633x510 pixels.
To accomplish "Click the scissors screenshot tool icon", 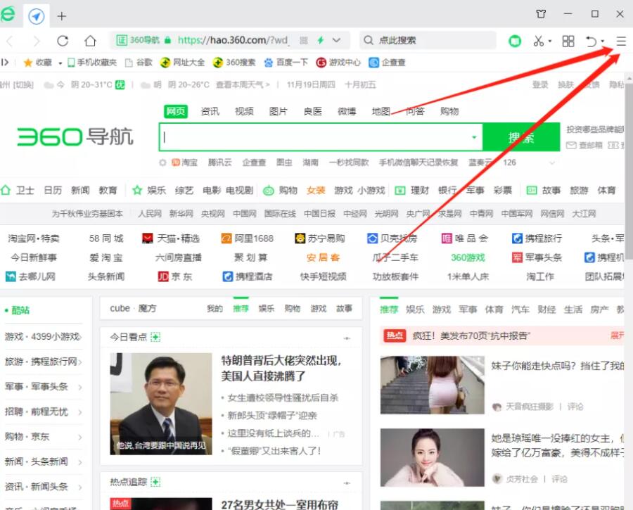I will (539, 41).
